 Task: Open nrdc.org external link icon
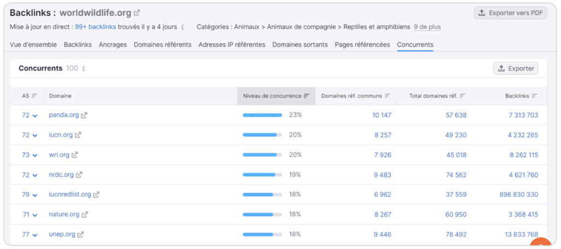79,175
